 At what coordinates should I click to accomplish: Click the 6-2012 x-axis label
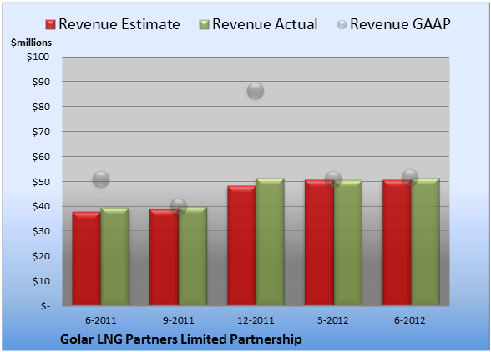(x=410, y=320)
